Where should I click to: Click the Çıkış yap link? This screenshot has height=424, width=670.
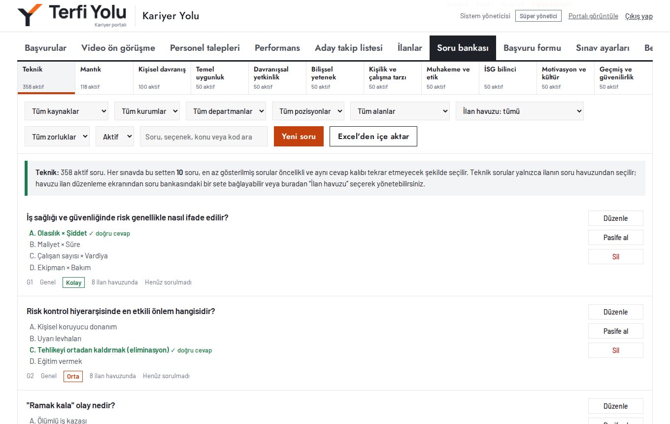coord(639,16)
